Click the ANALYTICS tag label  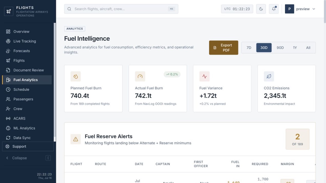click(75, 29)
